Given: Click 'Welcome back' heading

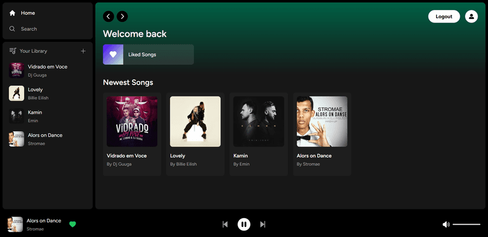Looking at the screenshot, I should coord(135,34).
